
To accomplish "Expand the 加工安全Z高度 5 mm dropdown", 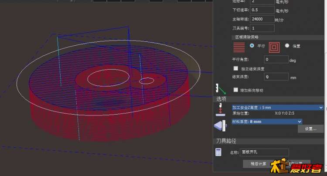I will [x=278, y=108].
